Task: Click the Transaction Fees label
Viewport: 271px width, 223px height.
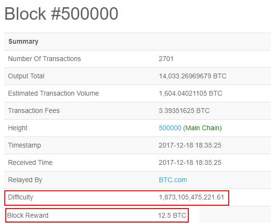Action: [34, 111]
